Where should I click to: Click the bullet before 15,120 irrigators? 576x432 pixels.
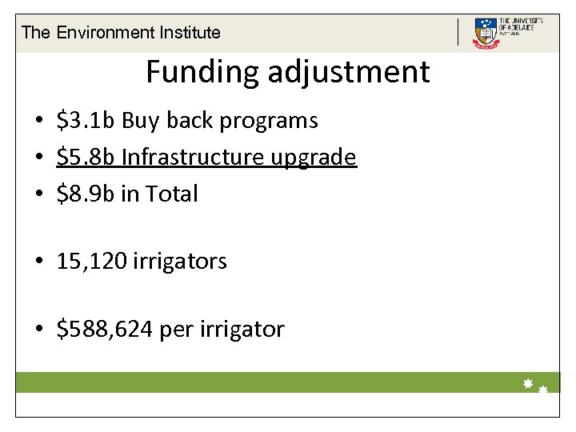(38, 262)
